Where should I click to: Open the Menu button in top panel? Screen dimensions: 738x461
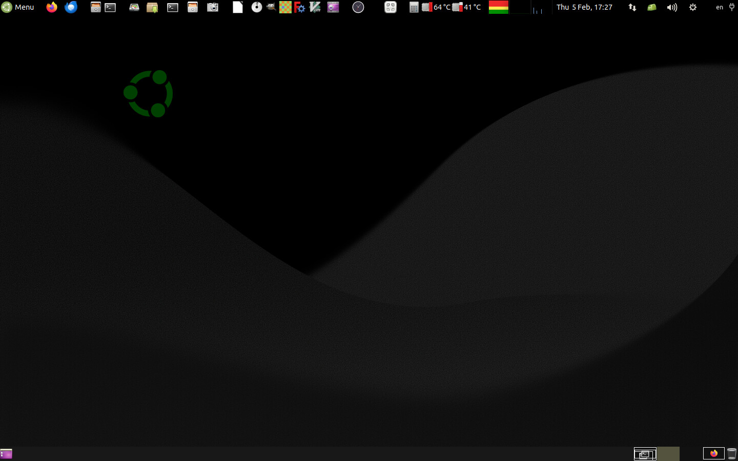18,7
